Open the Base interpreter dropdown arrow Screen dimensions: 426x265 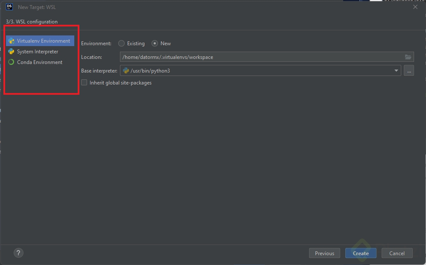tap(396, 70)
